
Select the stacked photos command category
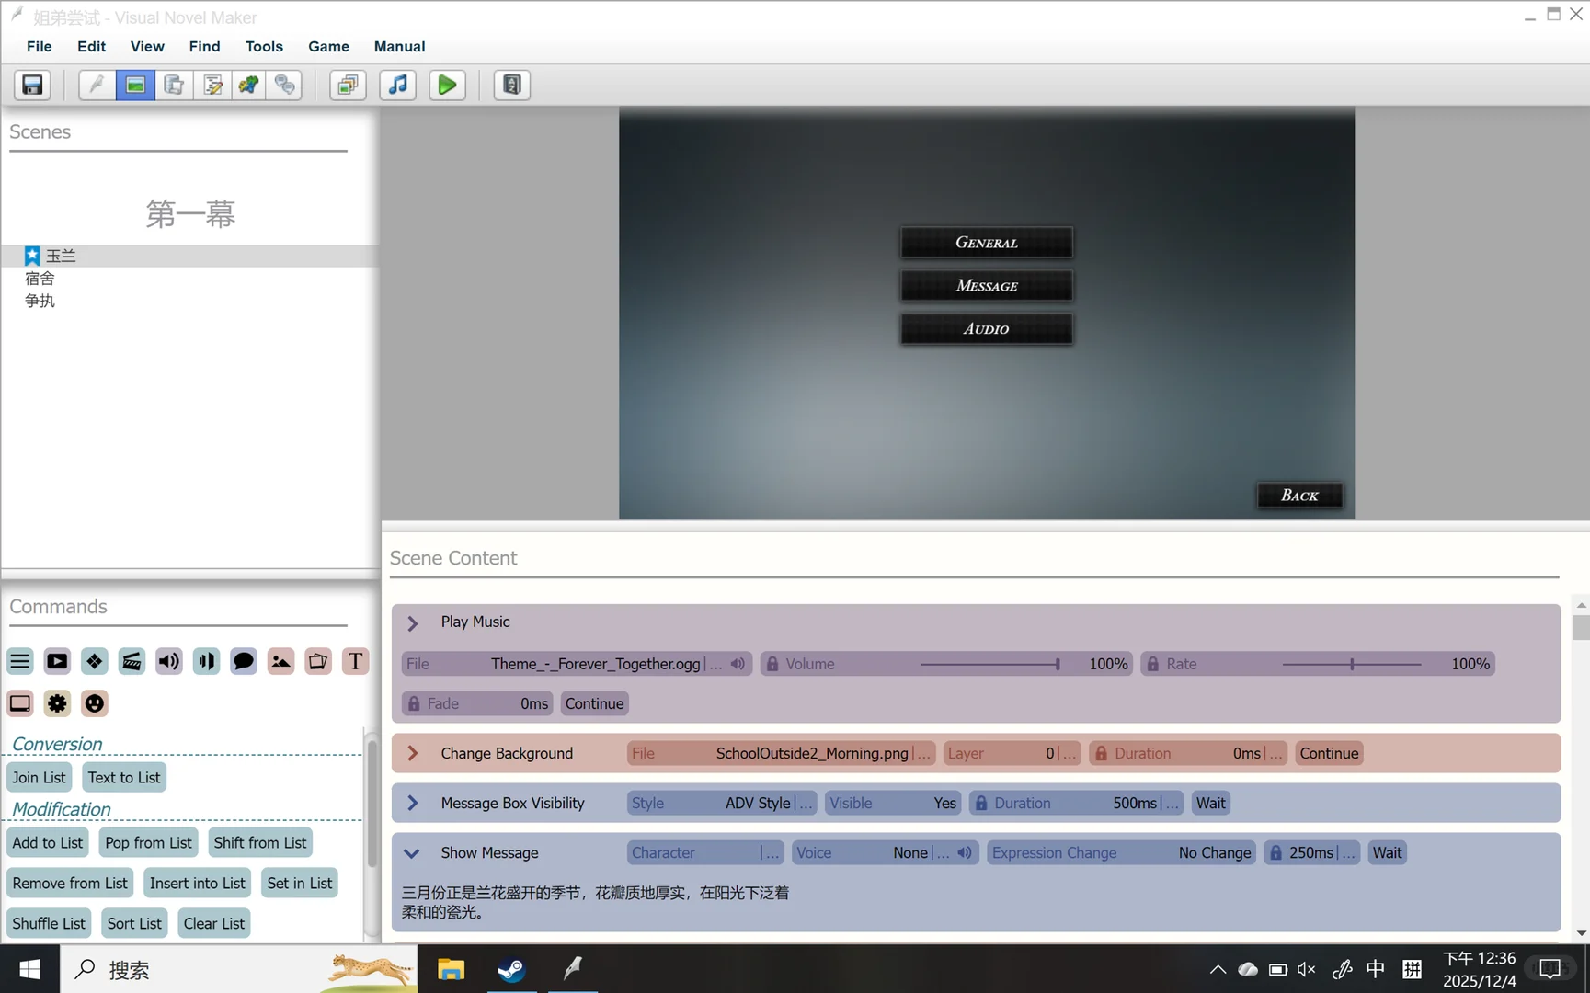(318, 661)
